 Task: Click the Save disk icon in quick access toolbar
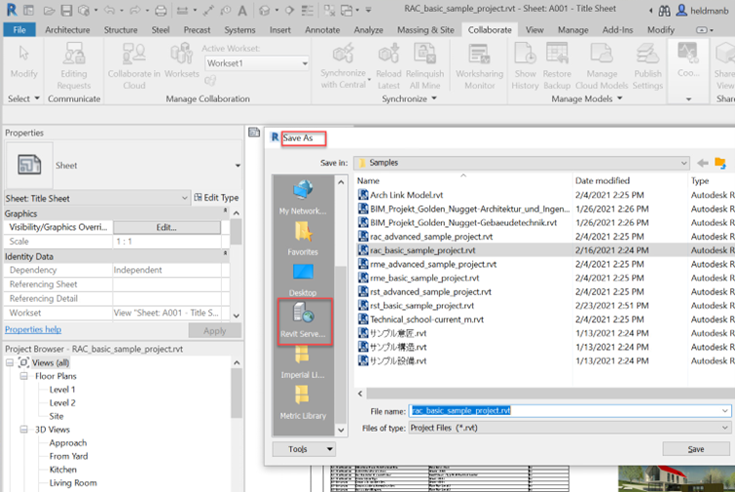point(66,10)
